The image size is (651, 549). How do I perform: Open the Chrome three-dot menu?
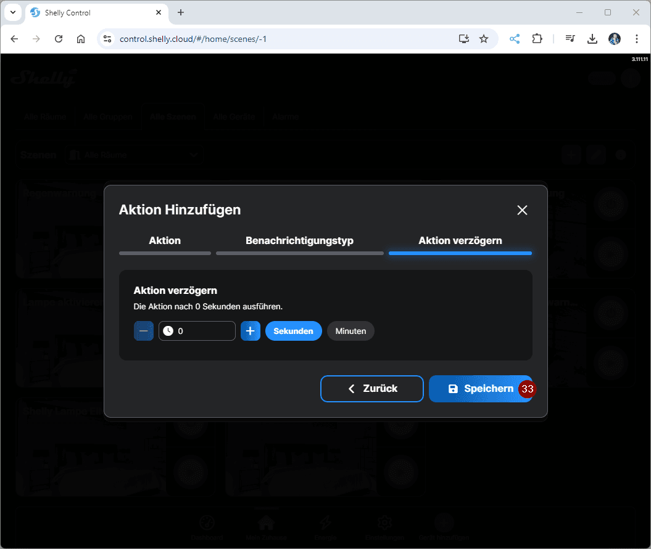coord(636,39)
